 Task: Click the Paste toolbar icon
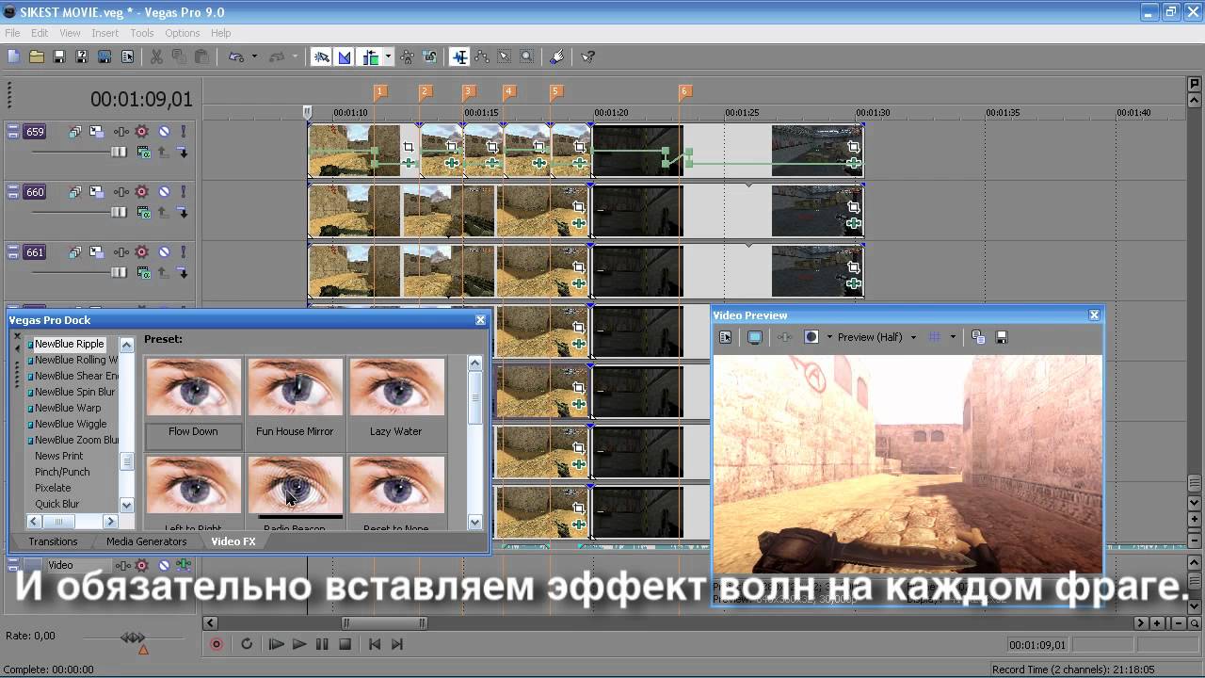[201, 57]
